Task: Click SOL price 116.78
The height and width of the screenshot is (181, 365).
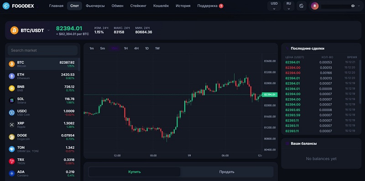Action: point(70,99)
